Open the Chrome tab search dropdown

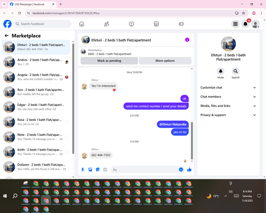click(x=4, y=4)
